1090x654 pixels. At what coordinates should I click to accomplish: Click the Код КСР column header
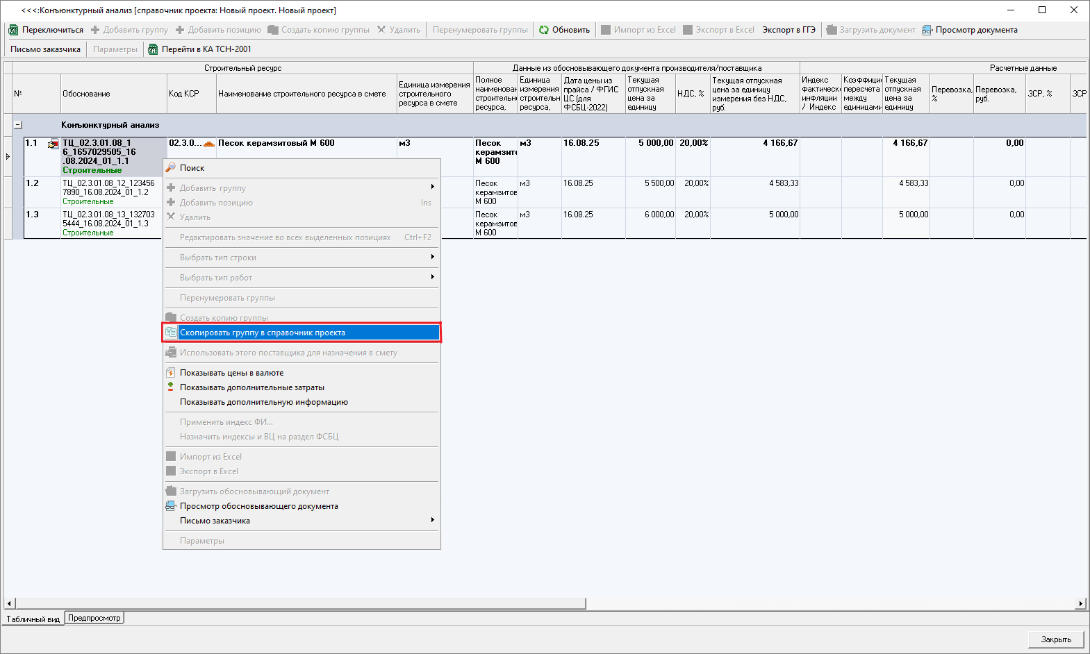pyautogui.click(x=192, y=94)
